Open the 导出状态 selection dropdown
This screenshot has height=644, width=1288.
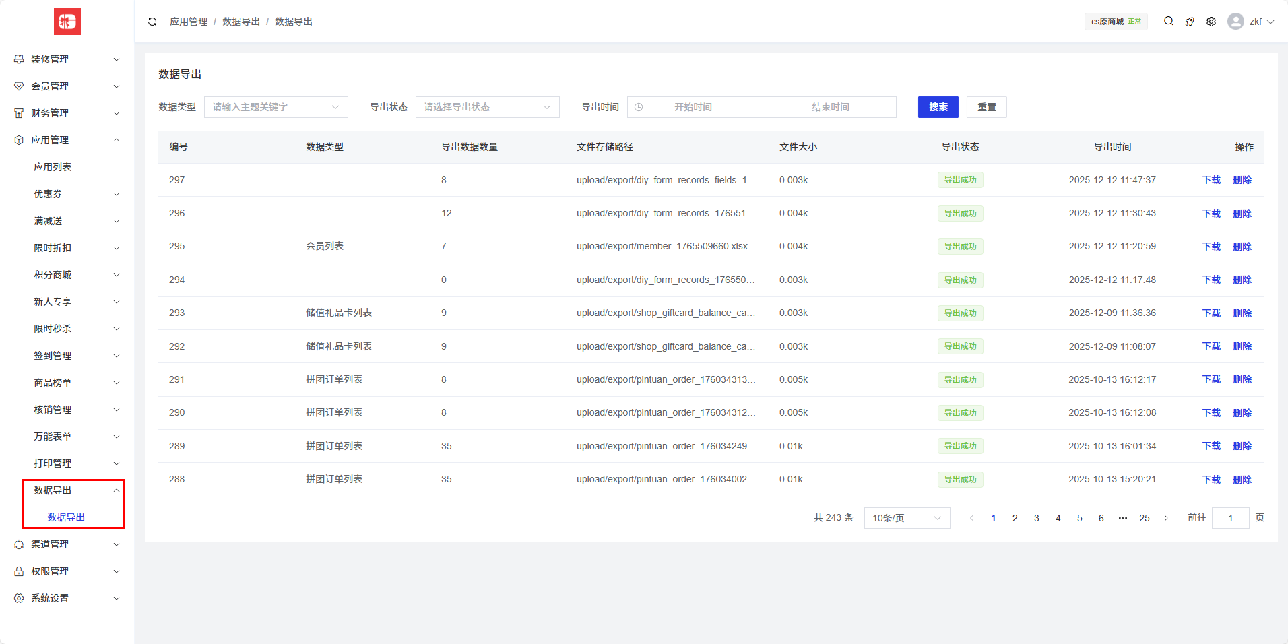click(x=487, y=107)
